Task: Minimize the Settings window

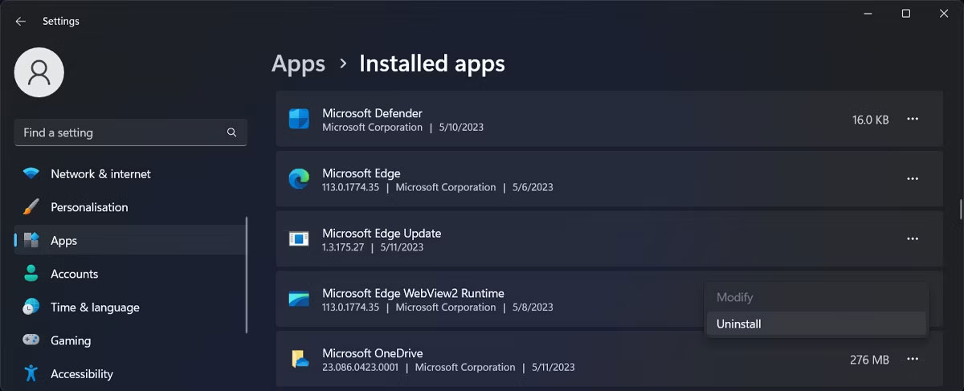Action: click(x=868, y=14)
